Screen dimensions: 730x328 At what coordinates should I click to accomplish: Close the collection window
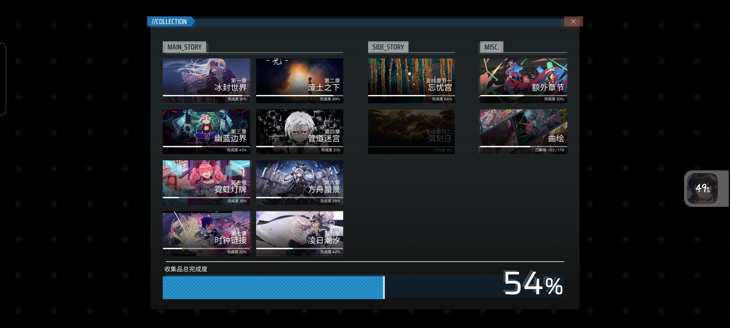pos(573,22)
